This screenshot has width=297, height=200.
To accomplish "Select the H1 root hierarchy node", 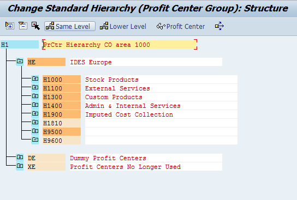I will coord(20,45).
